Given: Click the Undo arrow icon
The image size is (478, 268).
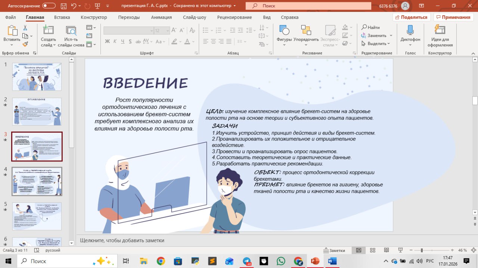Looking at the screenshot, I should pos(74,6).
